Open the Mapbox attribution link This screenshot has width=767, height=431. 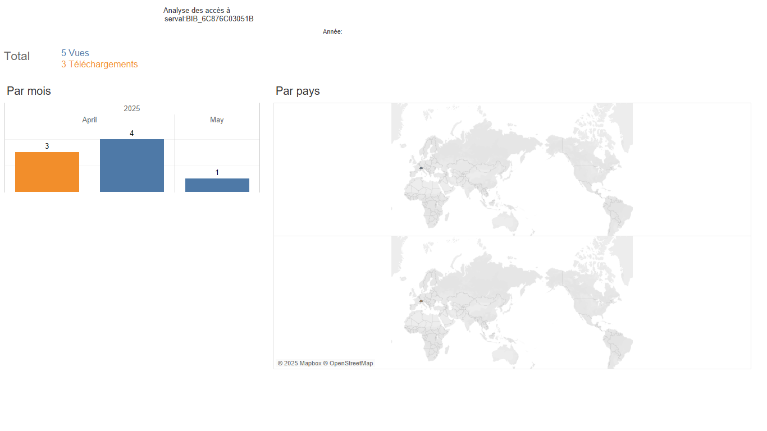coord(299,364)
